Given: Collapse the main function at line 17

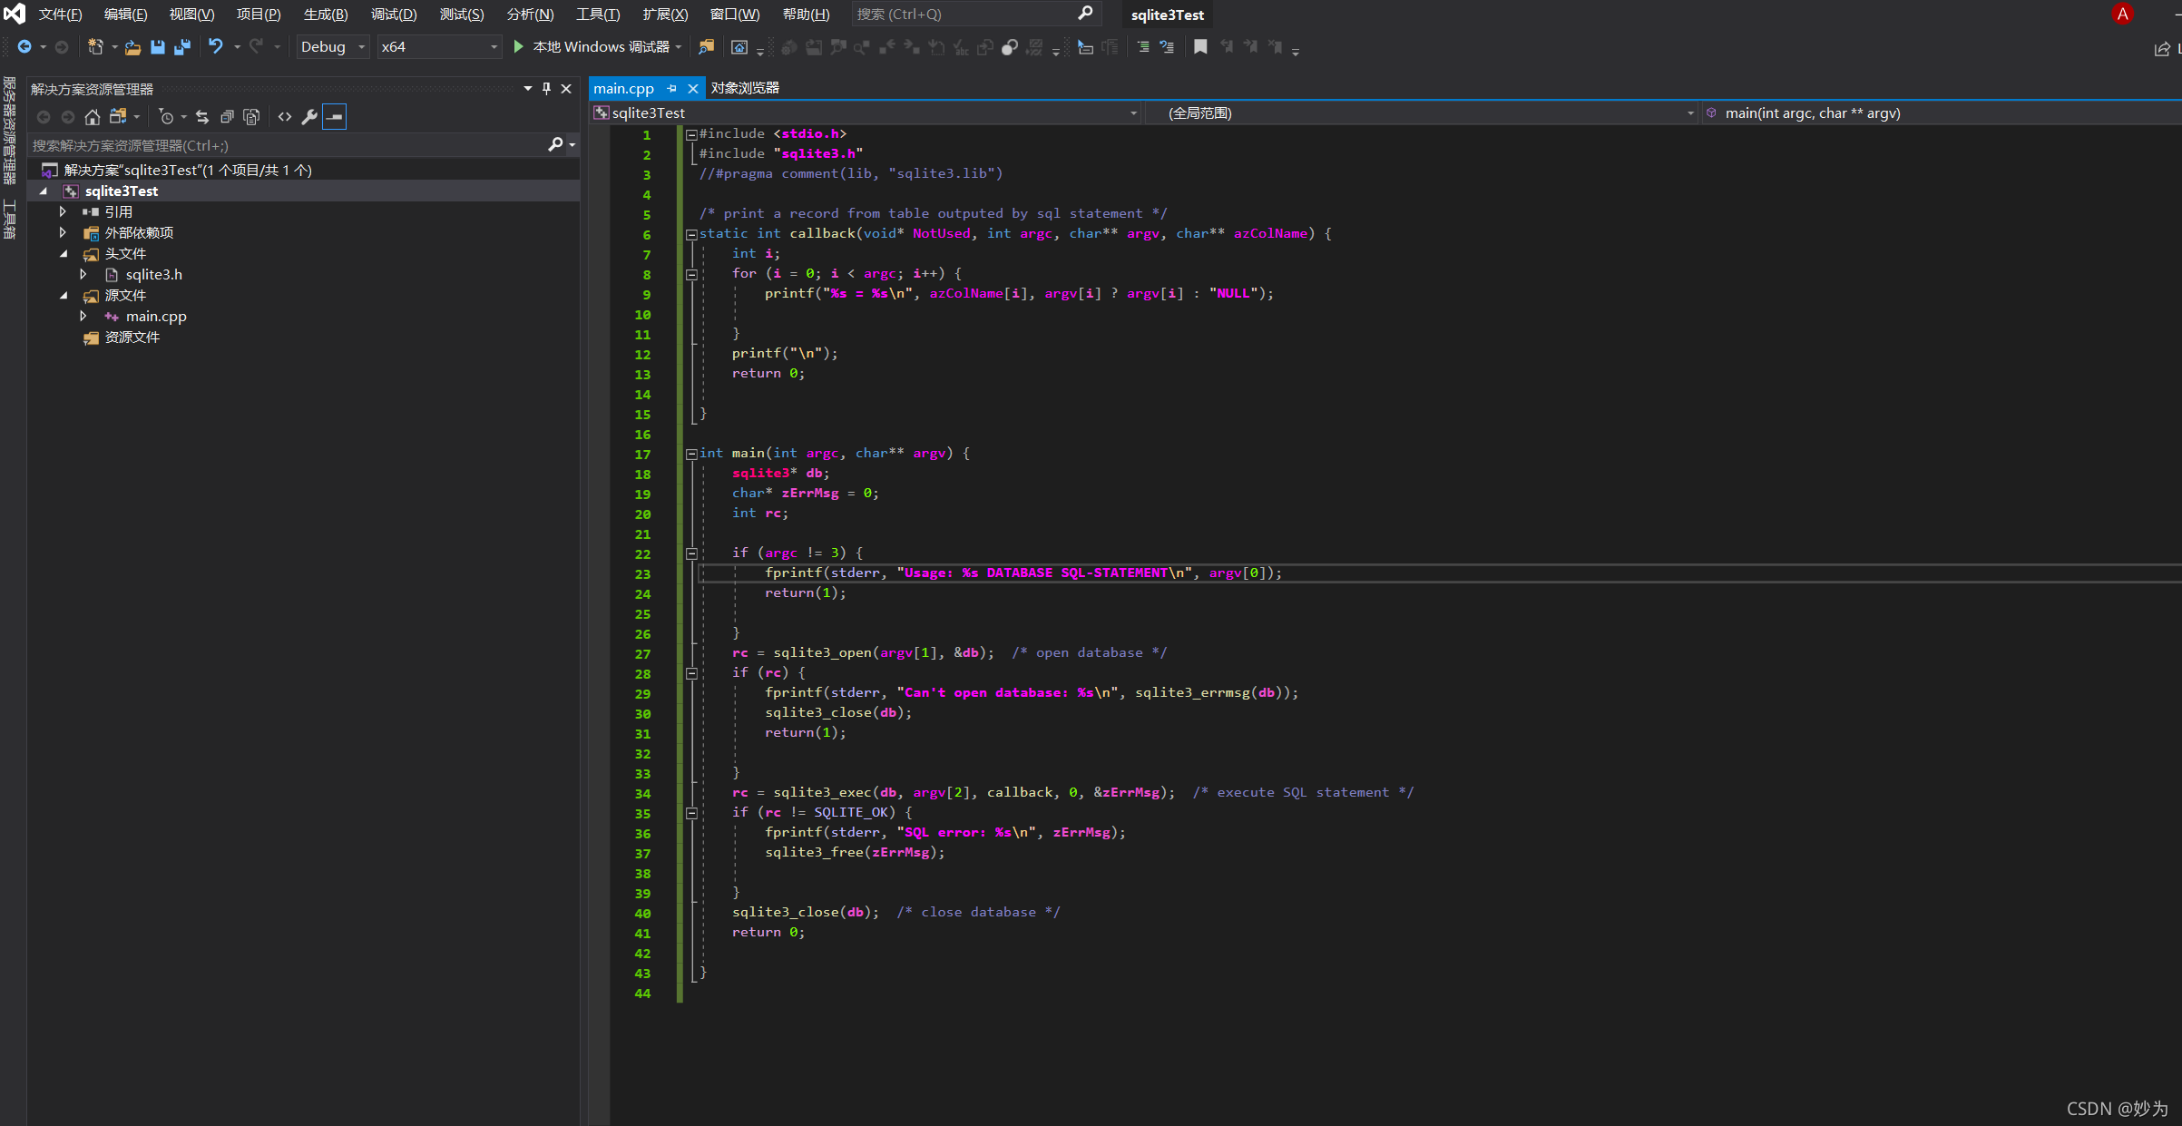Looking at the screenshot, I should (x=691, y=454).
